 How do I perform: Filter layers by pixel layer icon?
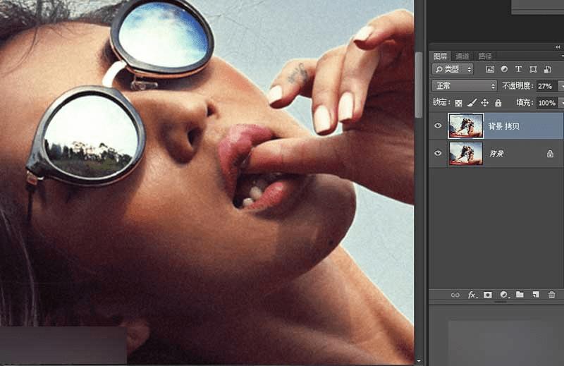point(490,69)
